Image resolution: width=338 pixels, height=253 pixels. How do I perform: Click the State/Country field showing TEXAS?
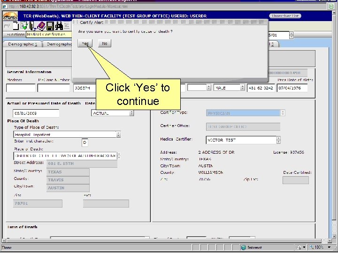coord(68,172)
